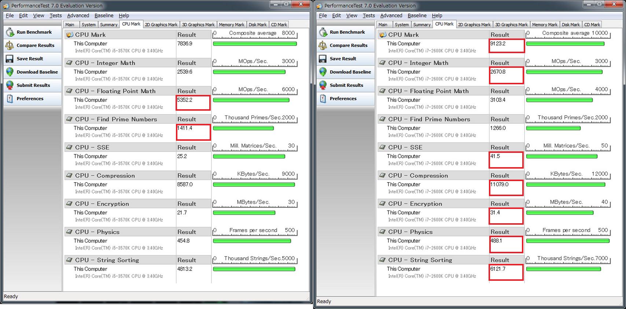Click Run Benchmark label in left window
This screenshot has width=626, height=309.
click(34, 32)
